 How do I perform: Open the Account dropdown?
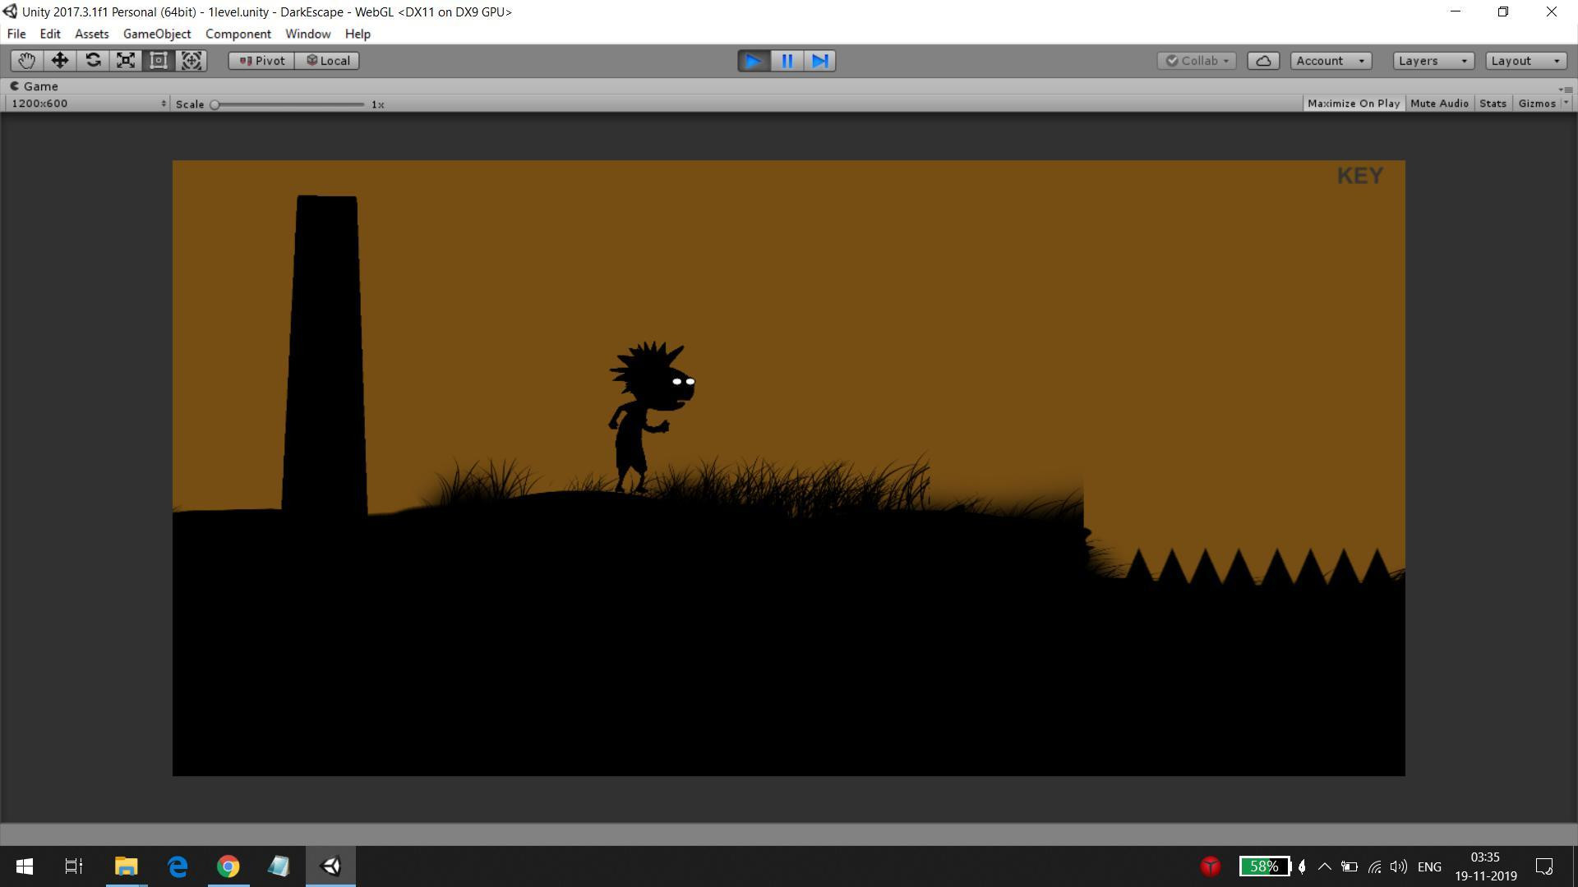coord(1331,61)
